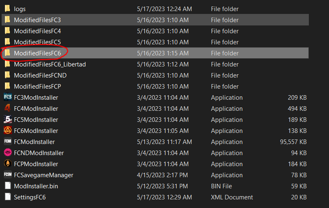The height and width of the screenshot is (208, 329).
Task: Select the SettingsFC6 XML document icon
Action: point(7,197)
